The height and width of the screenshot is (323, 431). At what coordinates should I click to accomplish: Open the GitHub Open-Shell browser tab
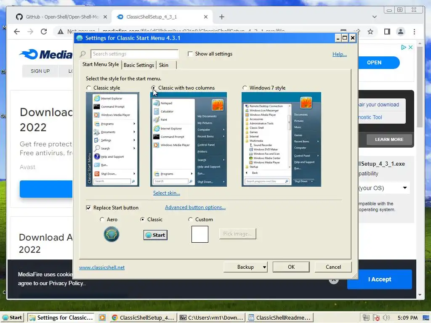click(62, 17)
